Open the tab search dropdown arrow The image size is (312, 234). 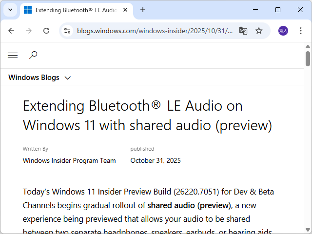11,10
